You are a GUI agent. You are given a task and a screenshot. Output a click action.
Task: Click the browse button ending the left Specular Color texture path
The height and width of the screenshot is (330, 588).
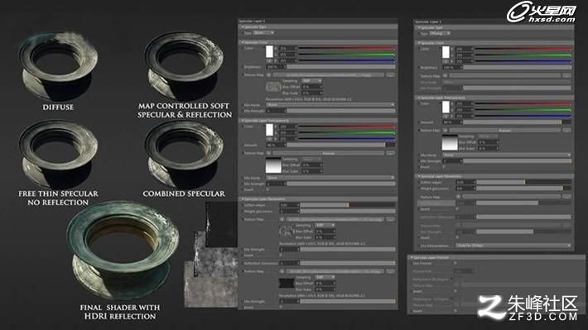pyautogui.click(x=390, y=75)
